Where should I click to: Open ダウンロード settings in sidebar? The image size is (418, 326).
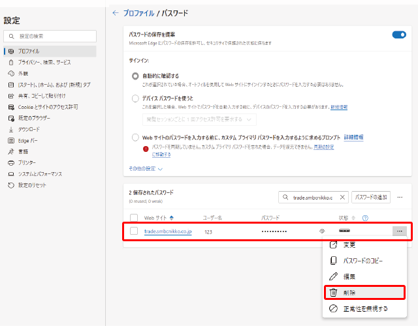(29, 129)
